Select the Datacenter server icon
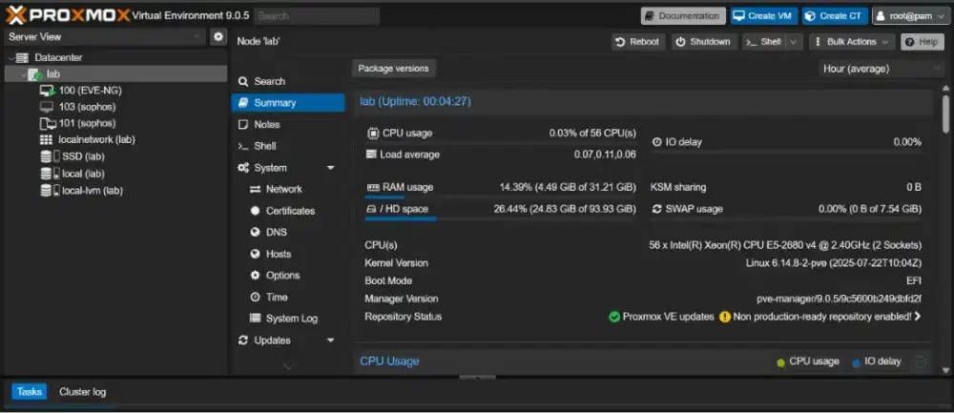Screen dimensions: 954x413 (x=23, y=58)
